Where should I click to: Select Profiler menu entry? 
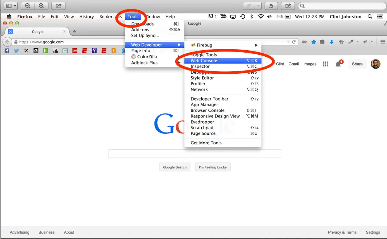[x=223, y=84]
